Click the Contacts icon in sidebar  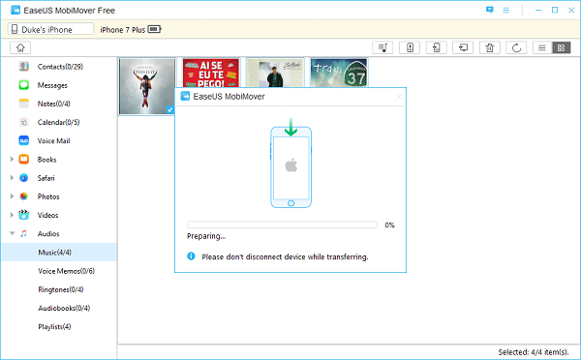click(x=23, y=67)
